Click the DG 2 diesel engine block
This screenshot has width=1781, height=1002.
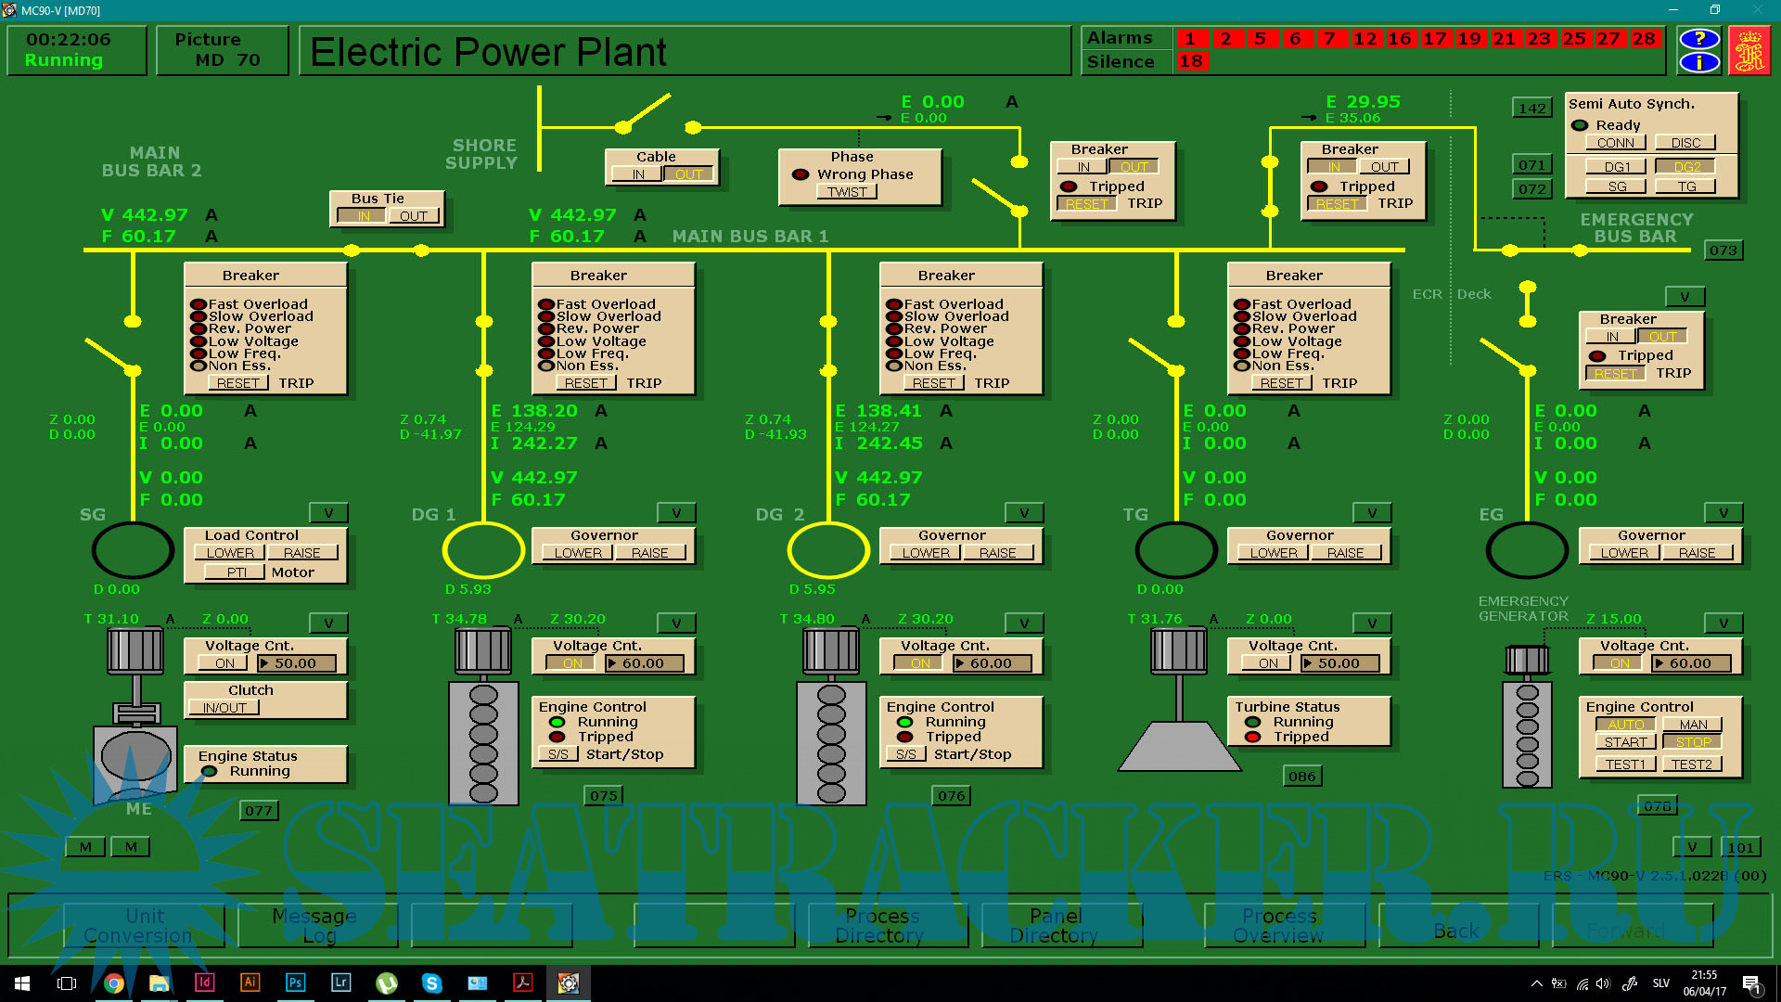pyautogui.click(x=831, y=742)
